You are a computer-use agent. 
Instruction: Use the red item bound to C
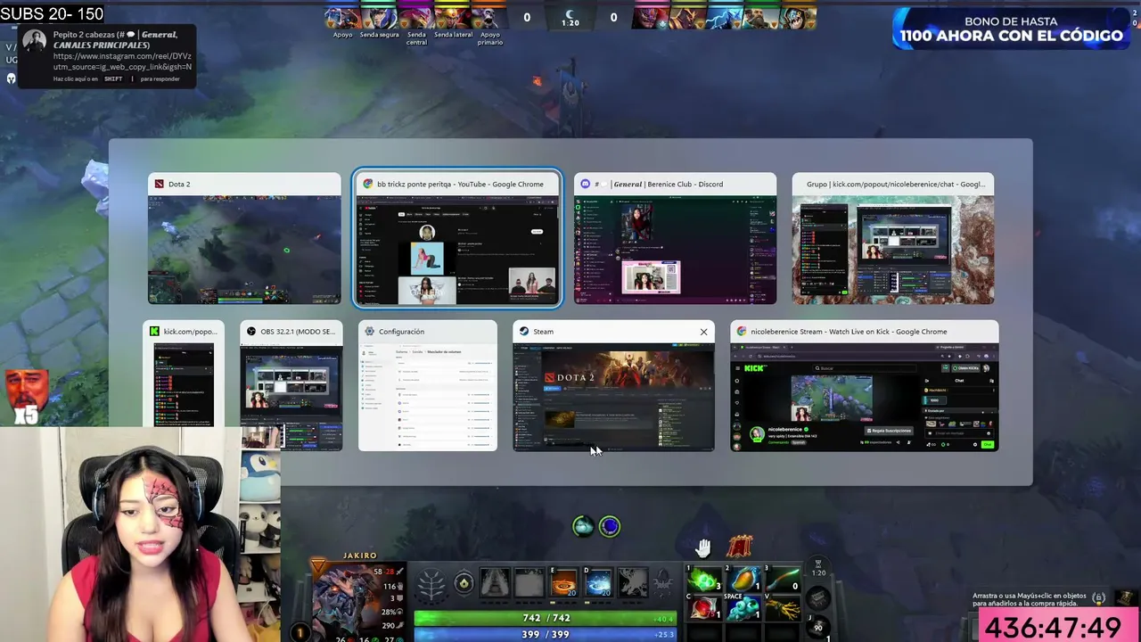pos(705,608)
